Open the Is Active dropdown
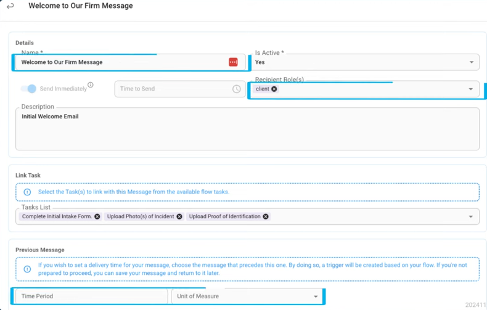Screen dimensions: 487x310 [472, 62]
